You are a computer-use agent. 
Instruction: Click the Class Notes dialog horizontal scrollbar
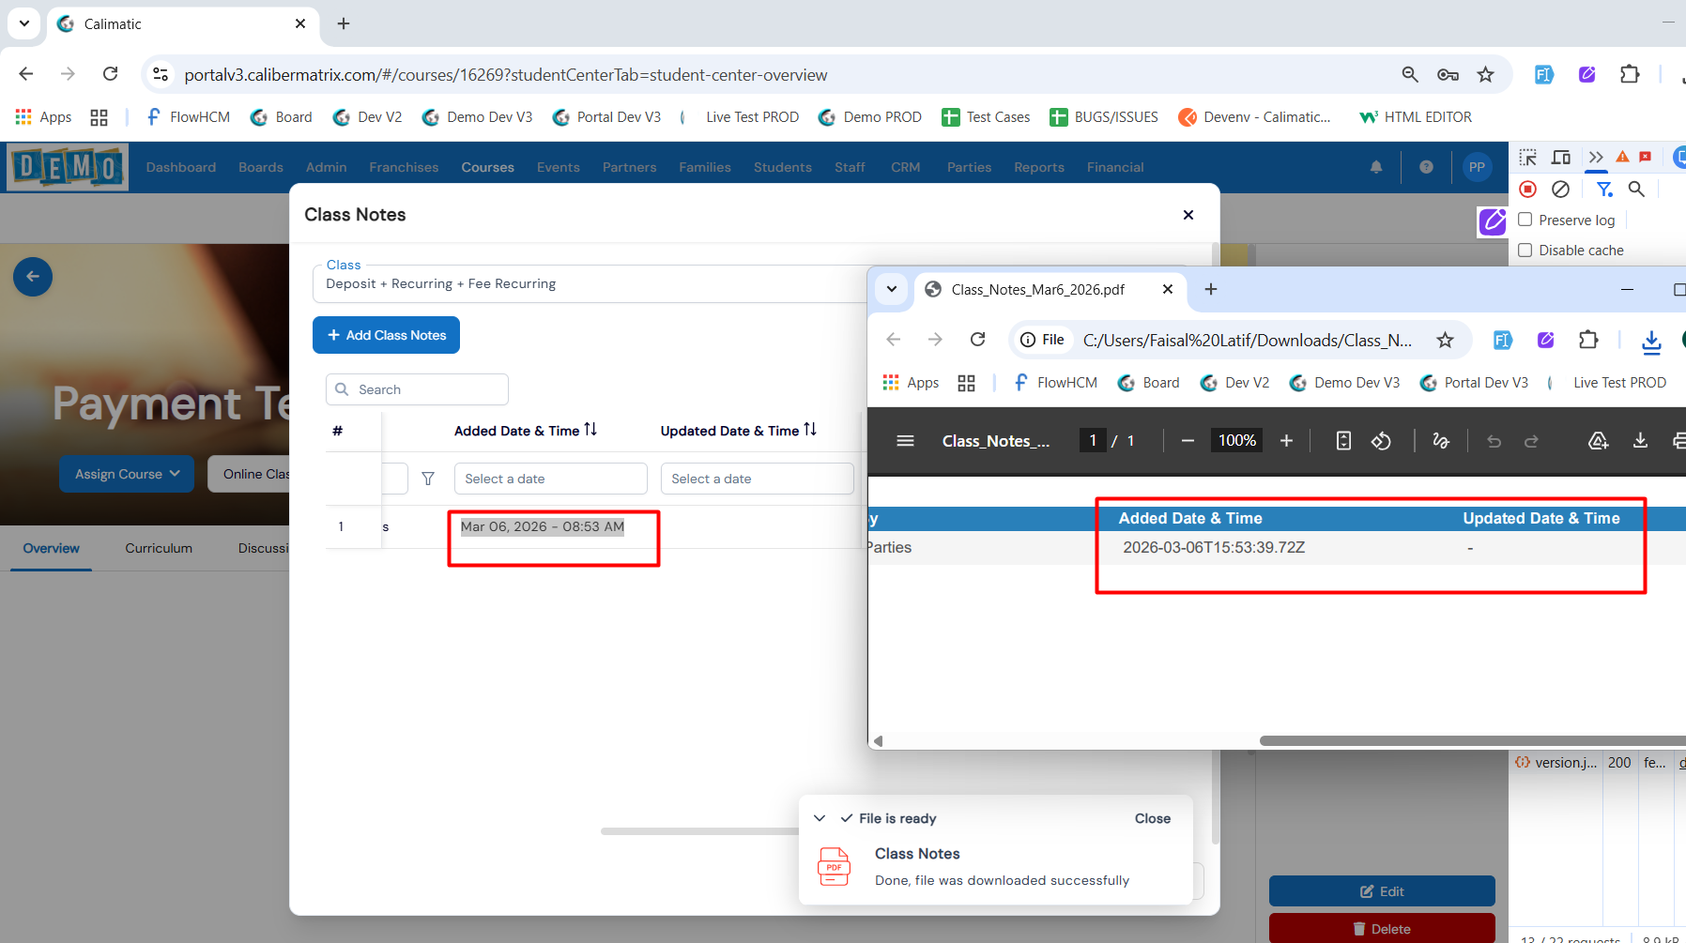(699, 831)
